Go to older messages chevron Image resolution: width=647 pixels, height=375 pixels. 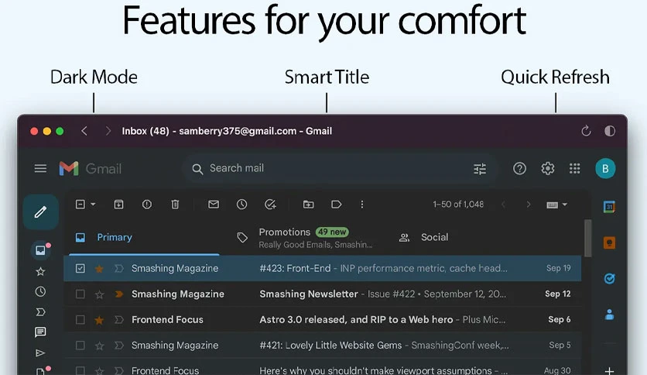pyautogui.click(x=529, y=205)
